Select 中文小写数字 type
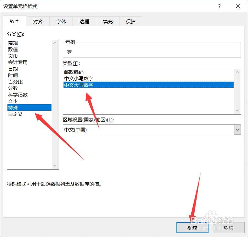 [x=149, y=79]
